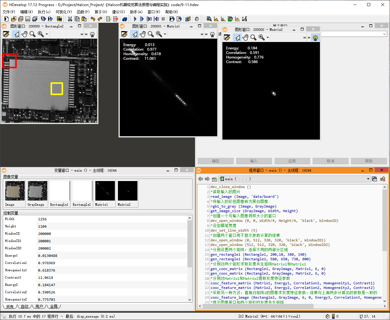
Task: Click the Stop program square icon
Action: (x=164, y=19)
